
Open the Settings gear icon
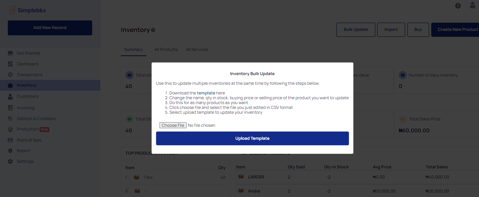10,161
